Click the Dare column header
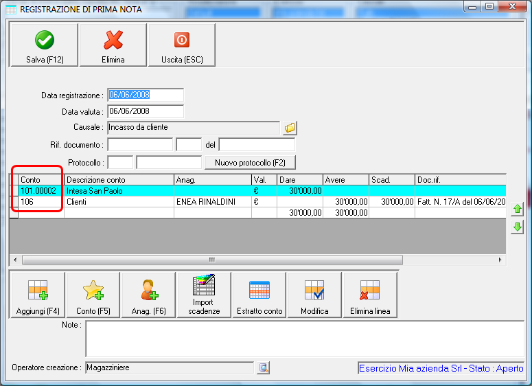Viewport: 532px width, 386px height. coord(300,180)
